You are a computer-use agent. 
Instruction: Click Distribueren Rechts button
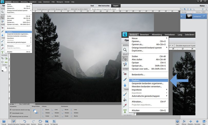74,116
